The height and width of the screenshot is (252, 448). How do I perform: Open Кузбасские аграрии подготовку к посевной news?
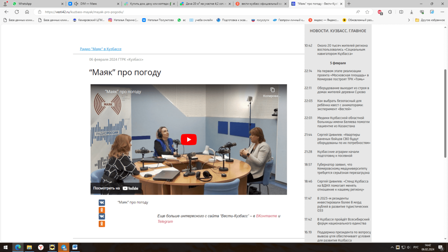click(338, 154)
